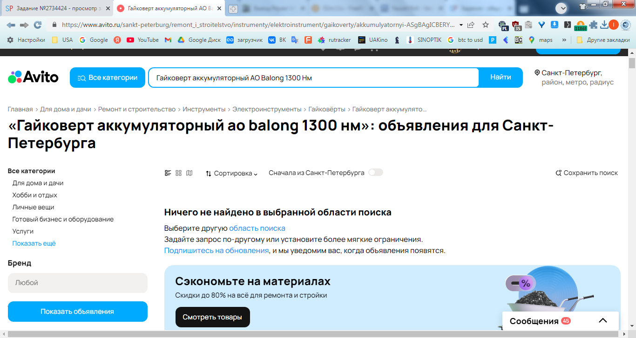Viewport: 636px width, 338px height.
Task: Open the Бренд 'Любой' selector
Action: (78, 283)
